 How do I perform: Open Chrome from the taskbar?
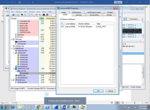[x=39, y=107]
